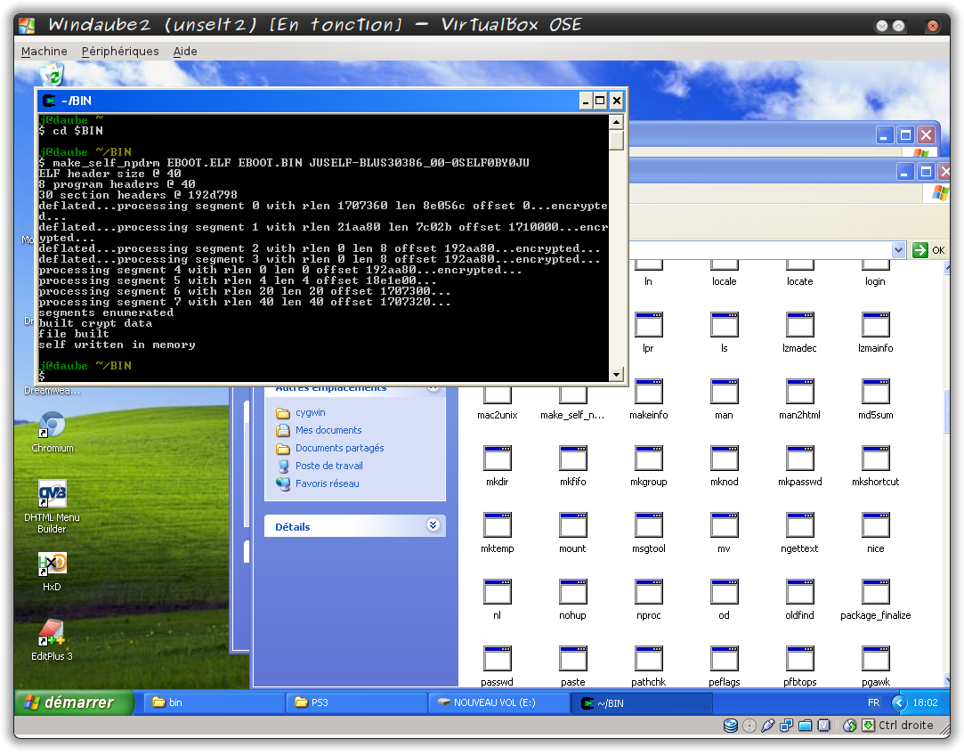Select the nice file icon

(876, 525)
